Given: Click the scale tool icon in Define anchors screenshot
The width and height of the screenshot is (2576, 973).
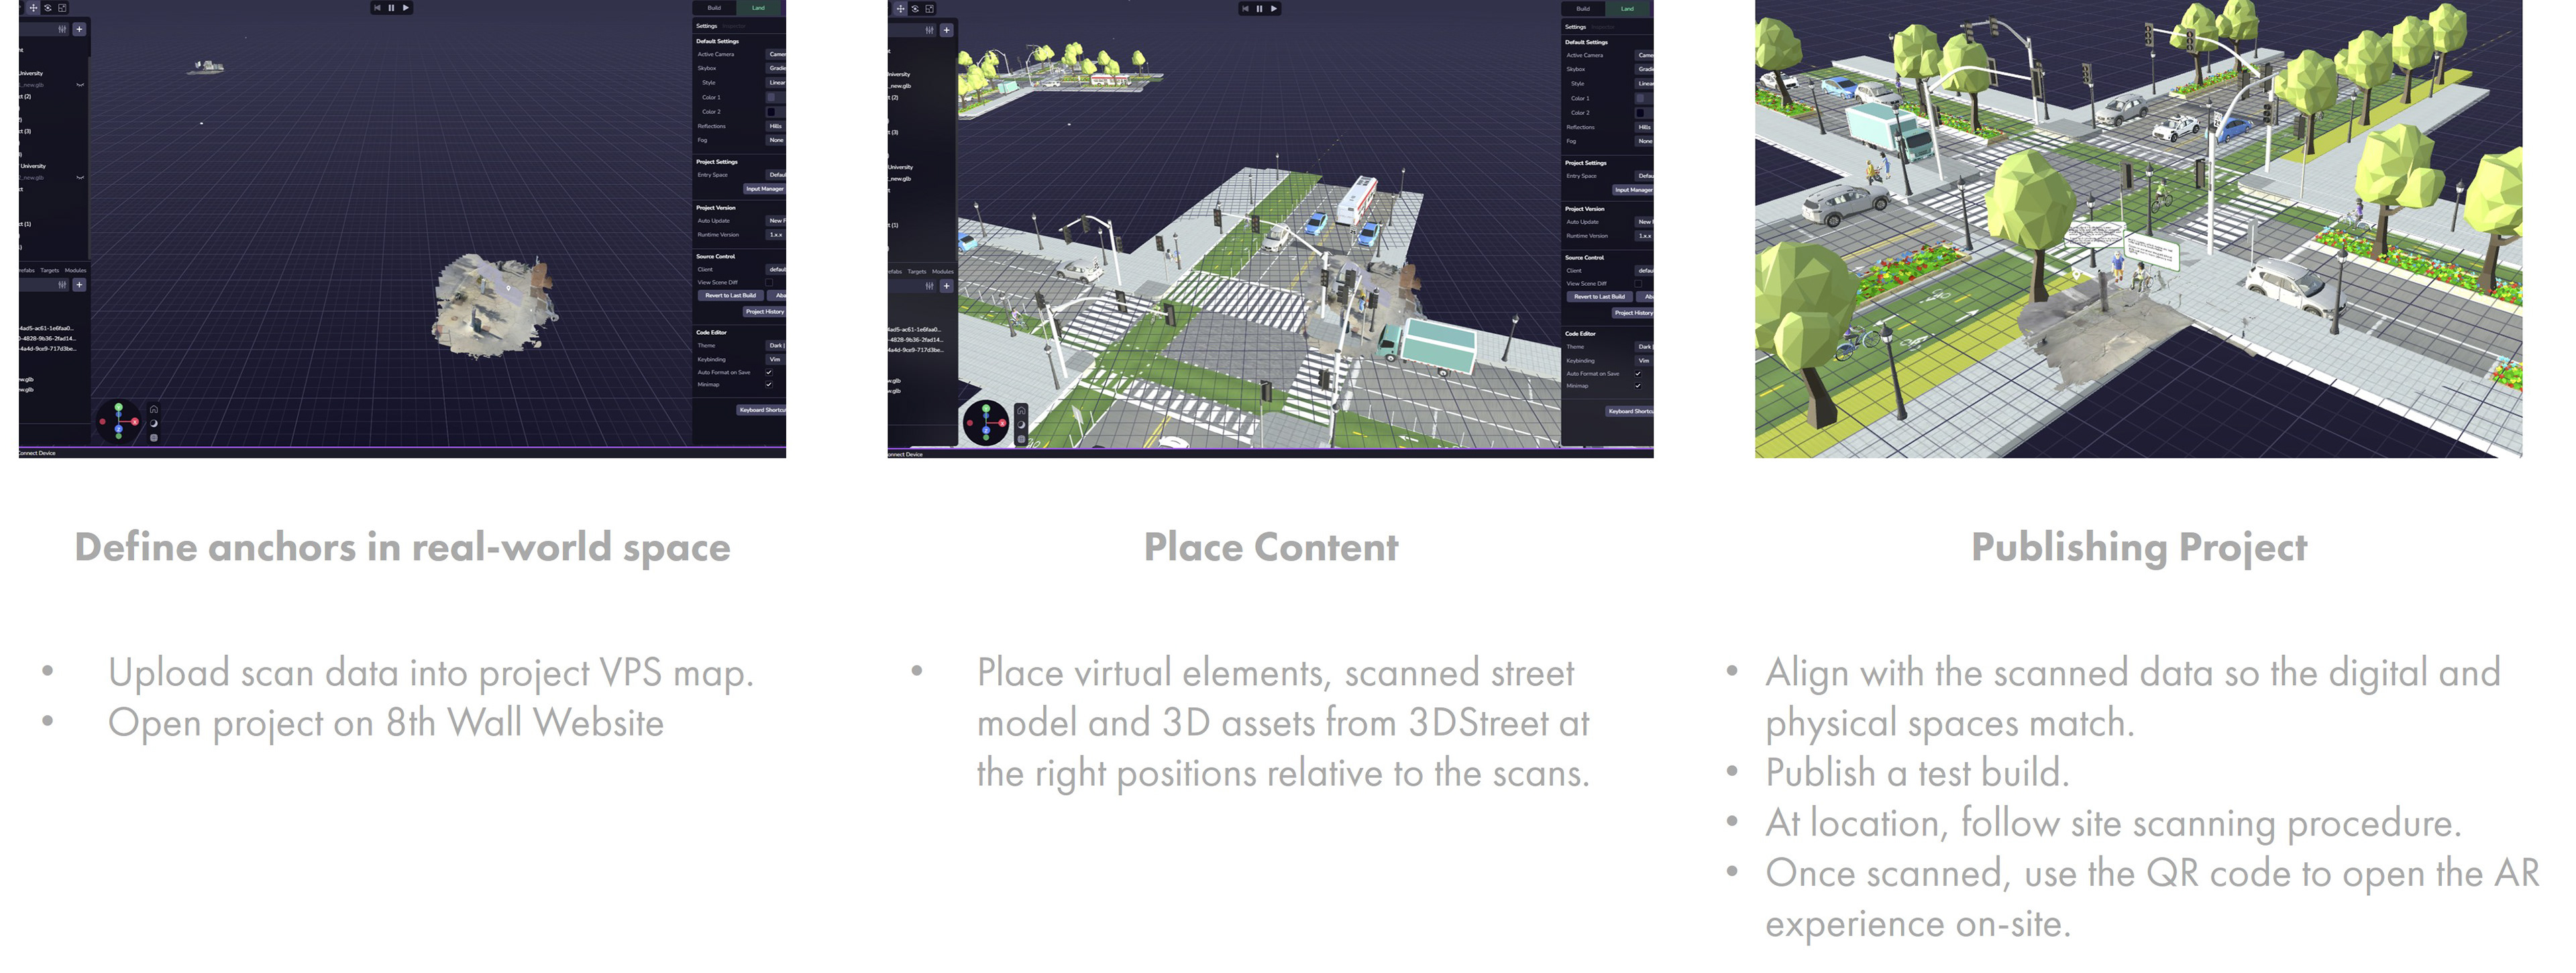Looking at the screenshot, I should tap(62, 7).
